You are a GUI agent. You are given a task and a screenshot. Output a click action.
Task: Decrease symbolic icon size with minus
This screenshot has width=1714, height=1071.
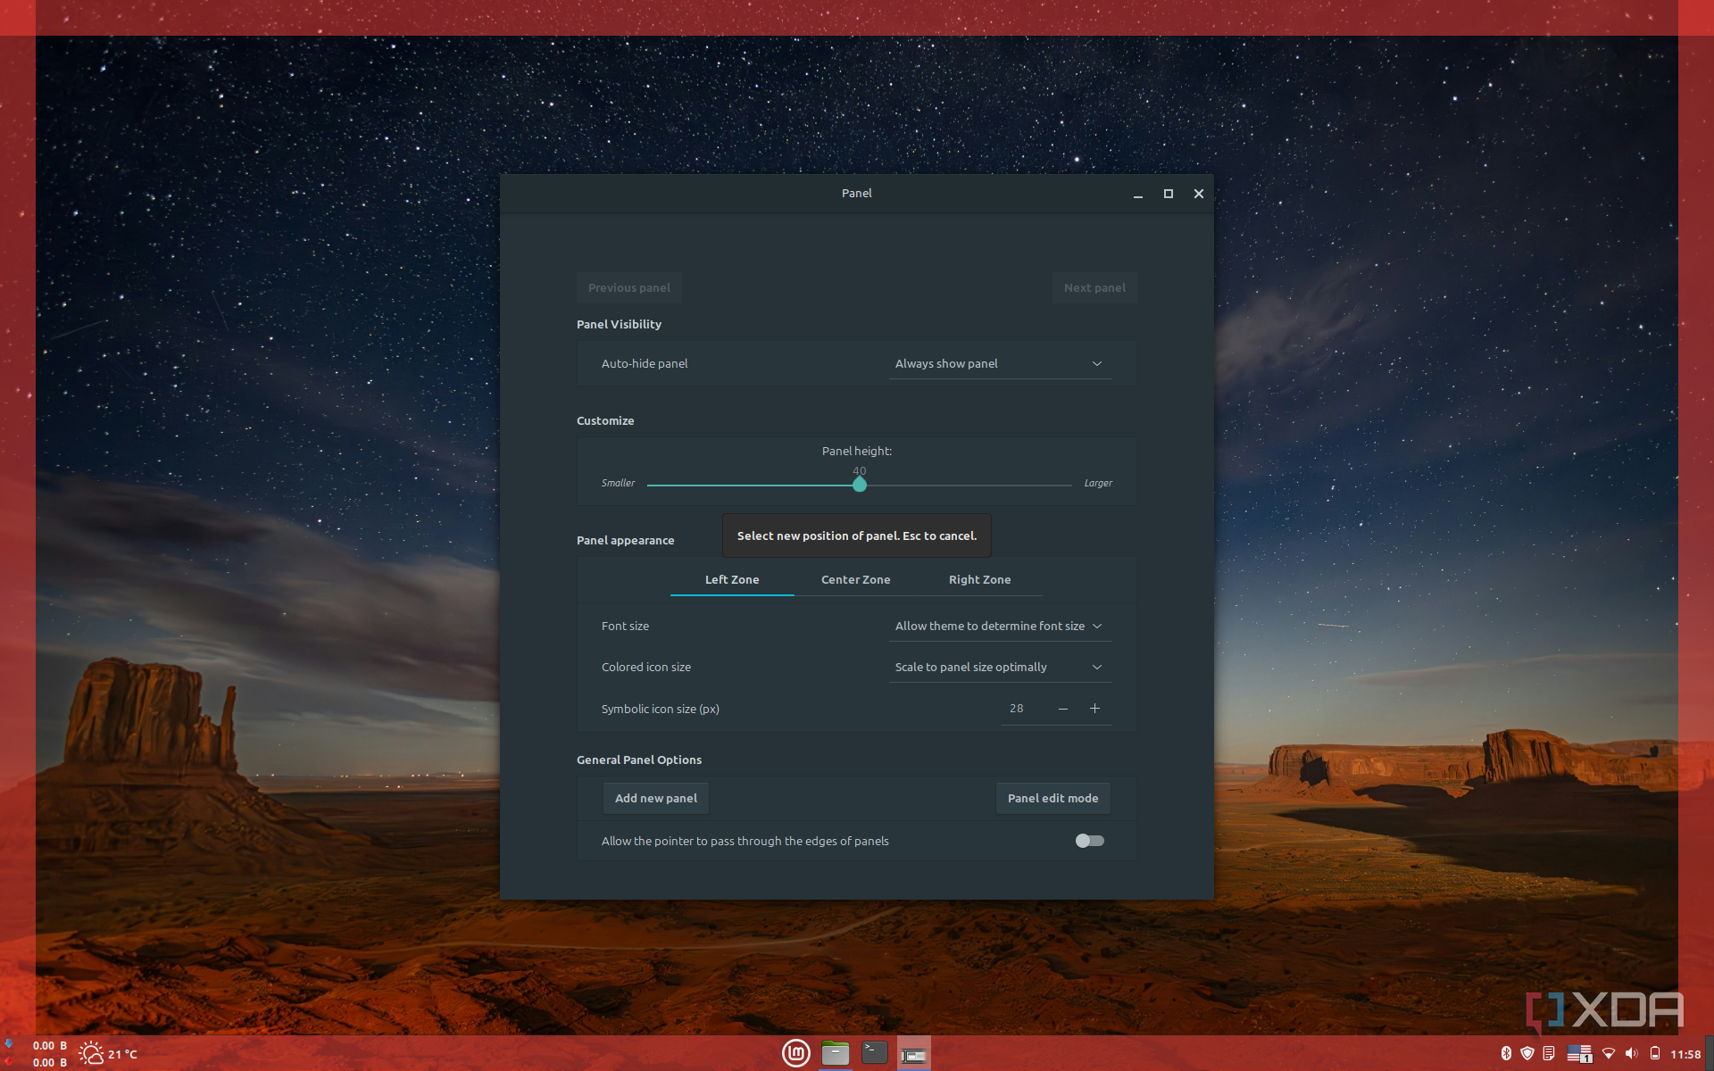pos(1062,708)
